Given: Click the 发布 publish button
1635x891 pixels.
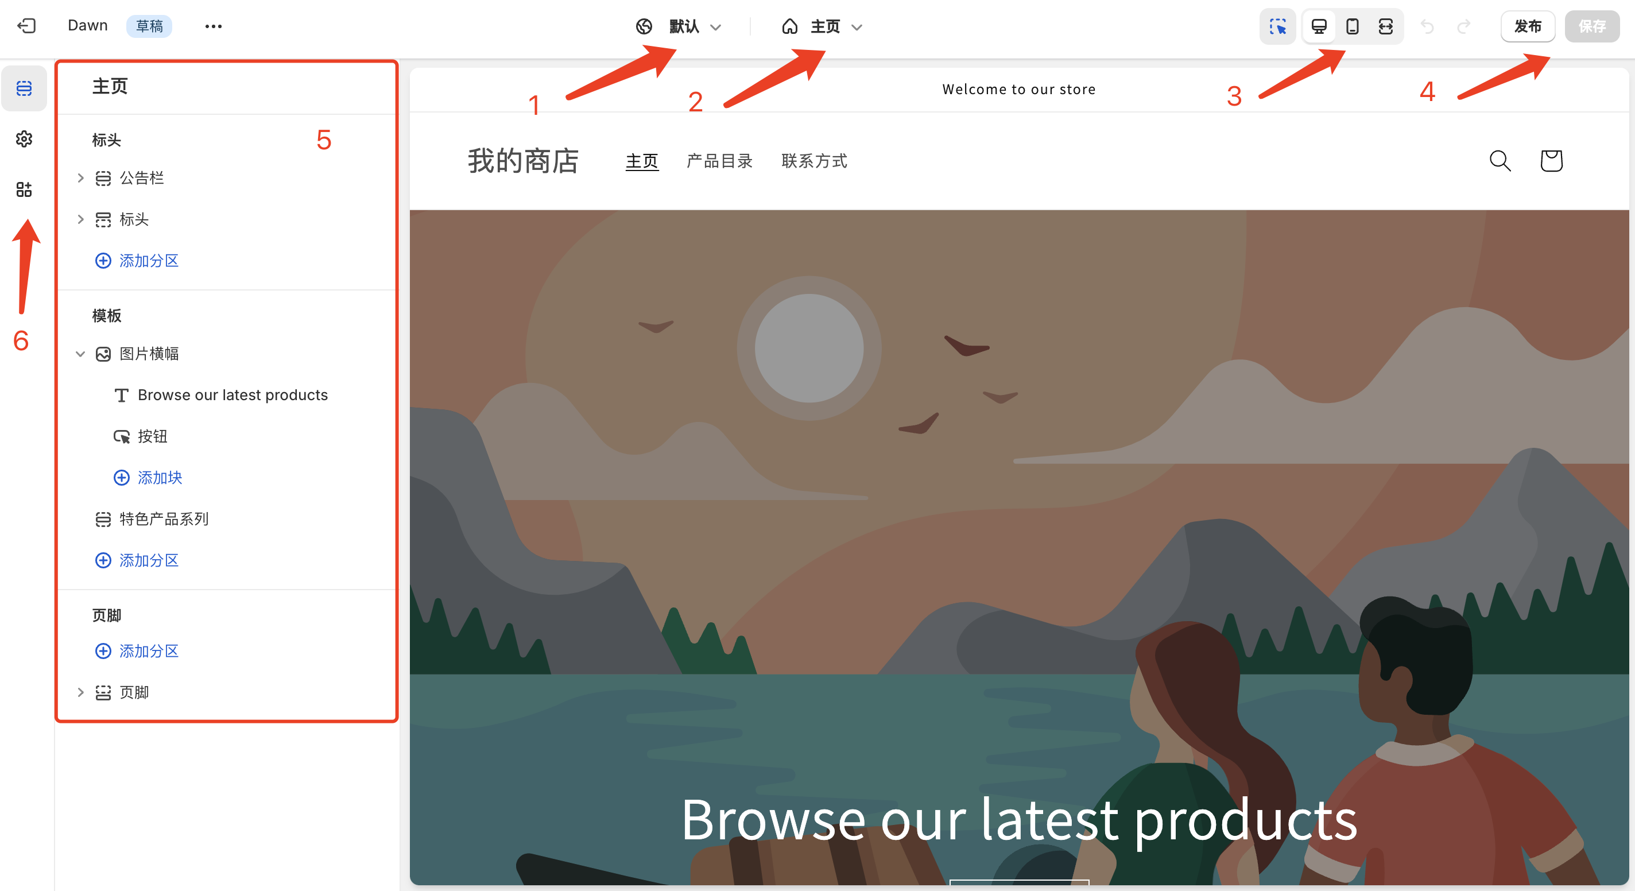Looking at the screenshot, I should [x=1527, y=26].
